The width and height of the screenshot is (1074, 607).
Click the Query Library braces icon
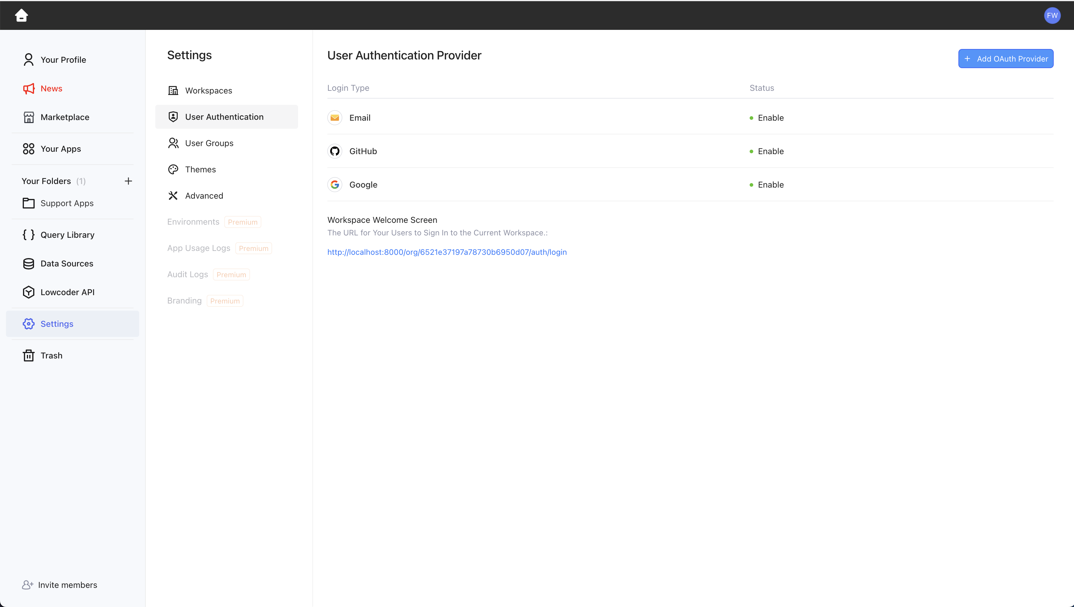click(x=28, y=235)
